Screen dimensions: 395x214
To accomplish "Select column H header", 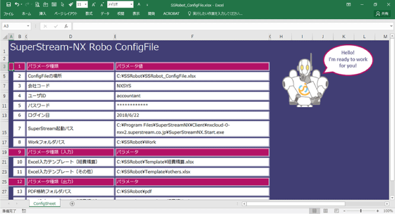I will 281,37.
